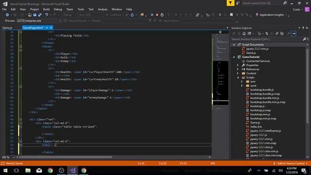The height and width of the screenshot is (175, 311).
Task: Select bootstrap.bundle.js file
Action: pyautogui.click(x=262, y=90)
